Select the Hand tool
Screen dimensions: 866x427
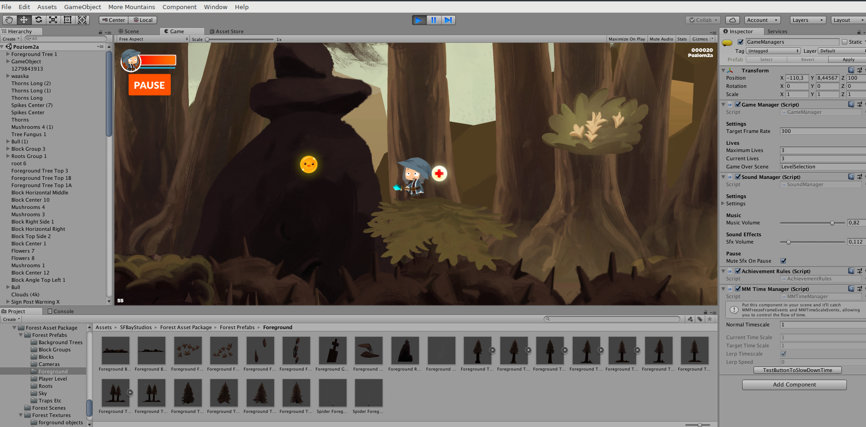tap(9, 20)
